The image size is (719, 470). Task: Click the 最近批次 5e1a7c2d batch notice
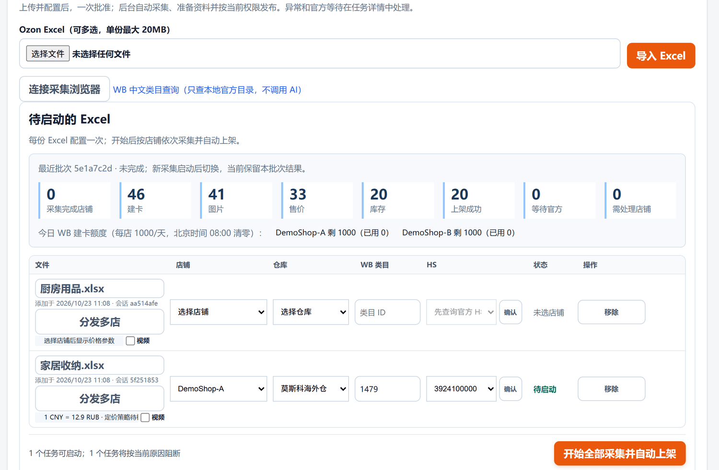pyautogui.click(x=173, y=168)
